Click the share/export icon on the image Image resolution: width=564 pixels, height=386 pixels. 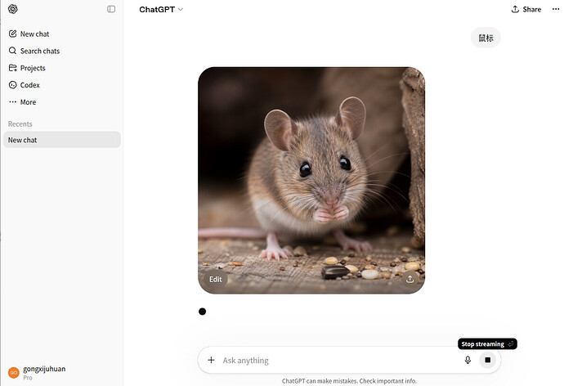(x=410, y=279)
